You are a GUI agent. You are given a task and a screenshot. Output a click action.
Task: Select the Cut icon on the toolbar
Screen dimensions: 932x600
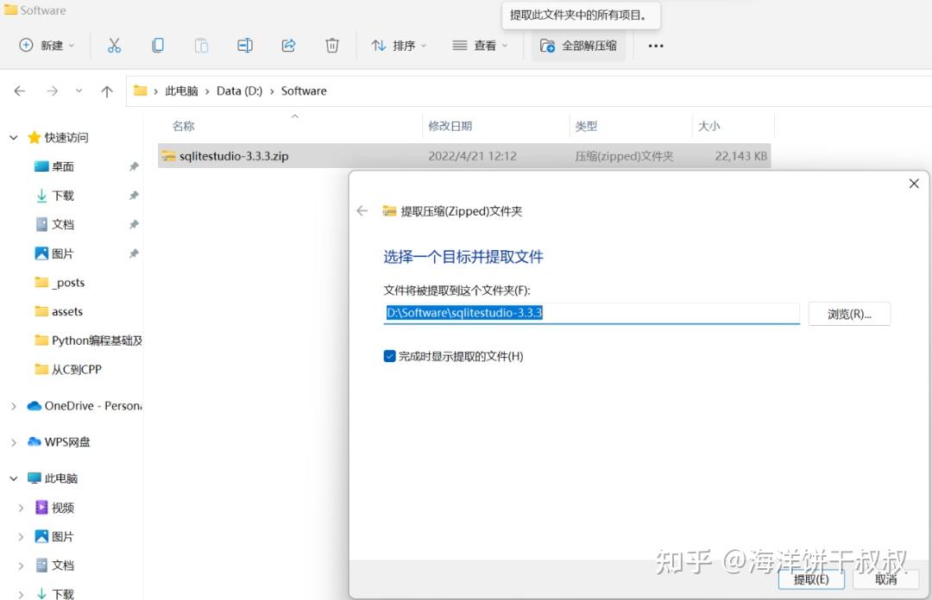tap(114, 45)
